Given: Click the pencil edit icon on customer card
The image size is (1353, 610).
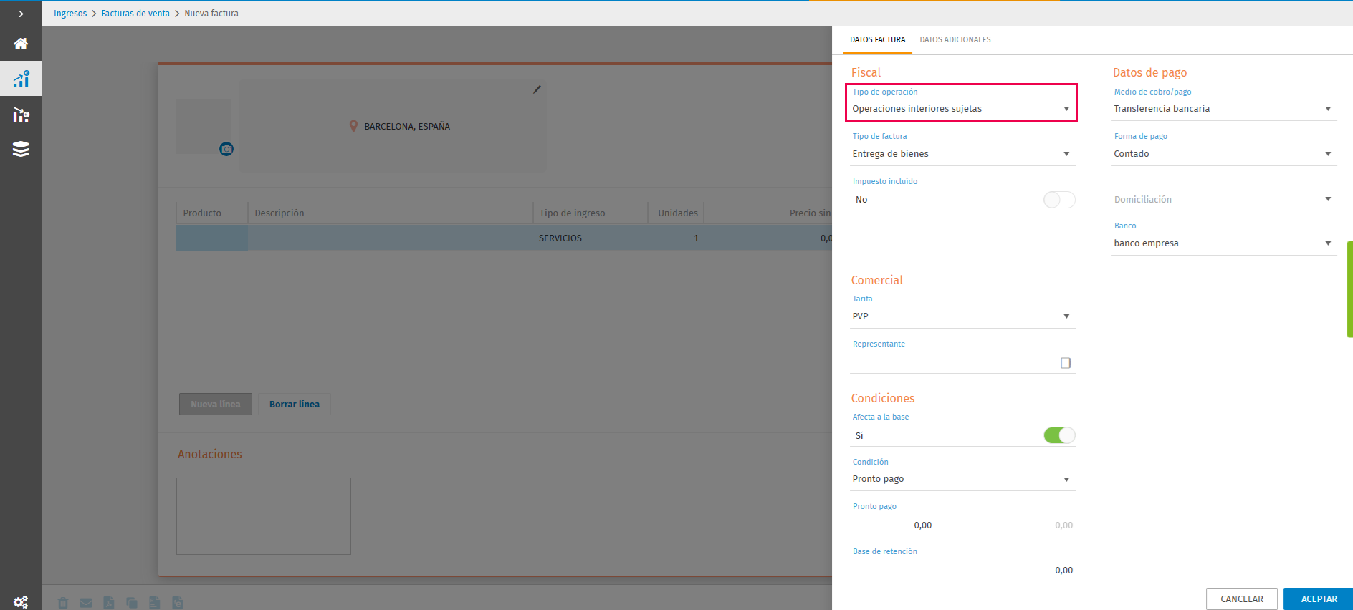Looking at the screenshot, I should pos(537,89).
